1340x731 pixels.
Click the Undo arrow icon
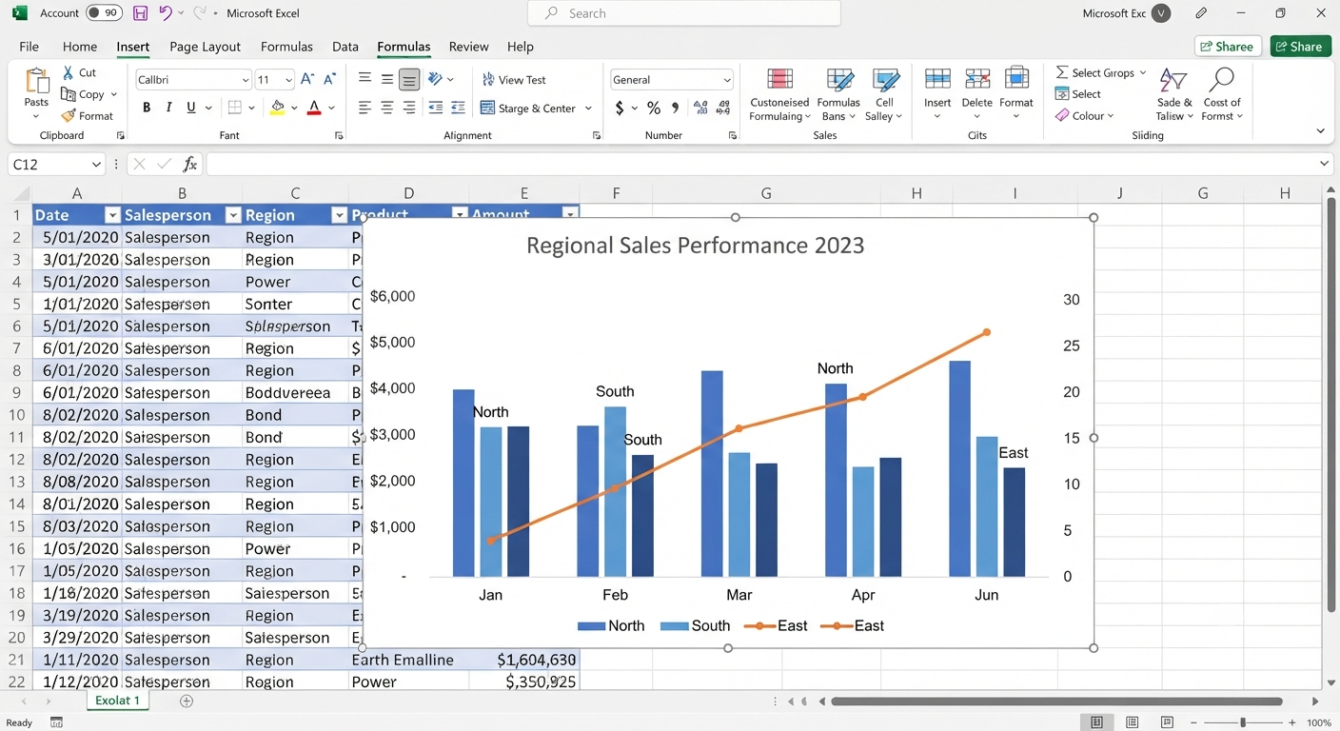click(x=166, y=13)
